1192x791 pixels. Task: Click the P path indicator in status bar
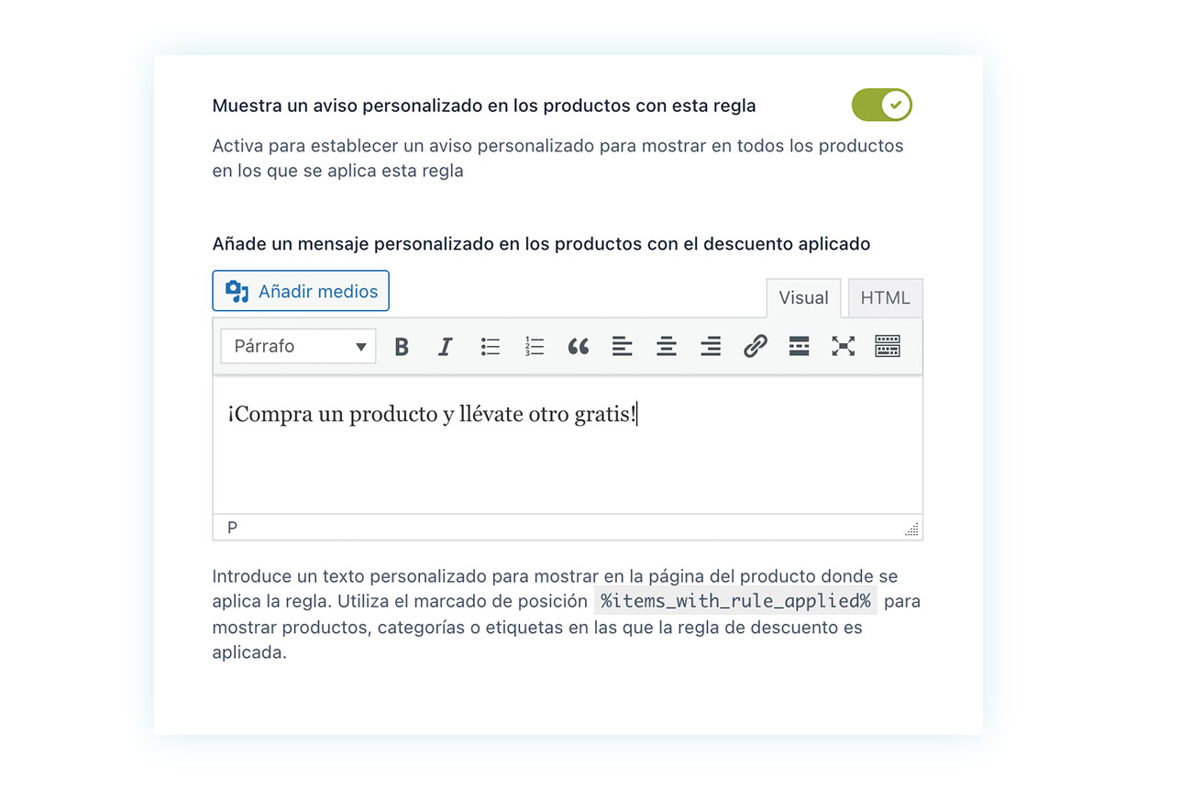tap(232, 528)
